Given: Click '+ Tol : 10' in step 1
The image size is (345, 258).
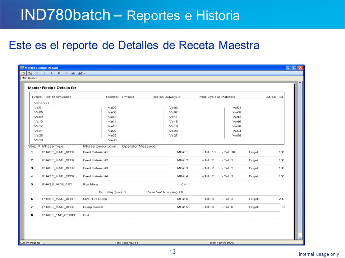Looking at the screenshot, I should (x=208, y=152).
